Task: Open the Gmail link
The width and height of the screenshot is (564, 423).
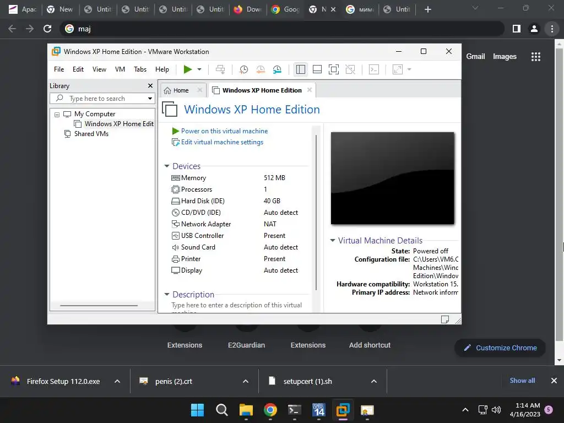Action: coord(475,57)
